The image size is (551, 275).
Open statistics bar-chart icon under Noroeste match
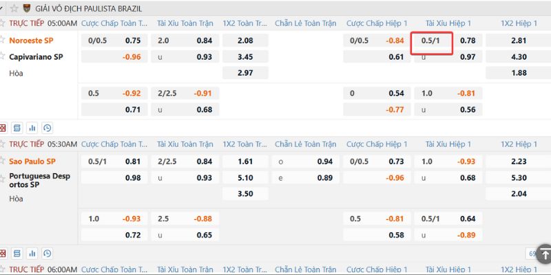32,128
